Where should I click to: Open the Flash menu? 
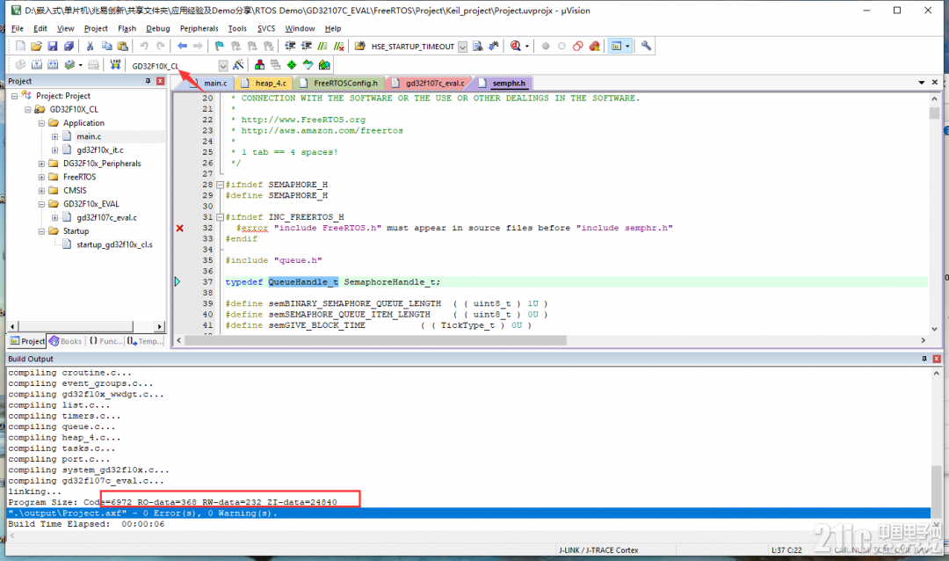tap(127, 28)
